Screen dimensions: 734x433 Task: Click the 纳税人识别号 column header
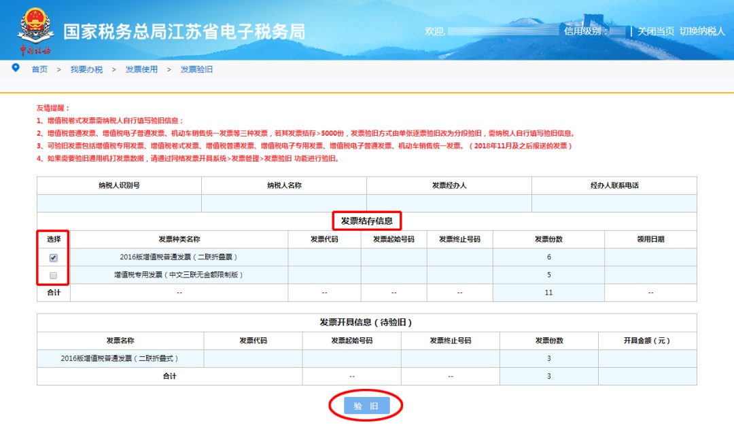tap(120, 185)
